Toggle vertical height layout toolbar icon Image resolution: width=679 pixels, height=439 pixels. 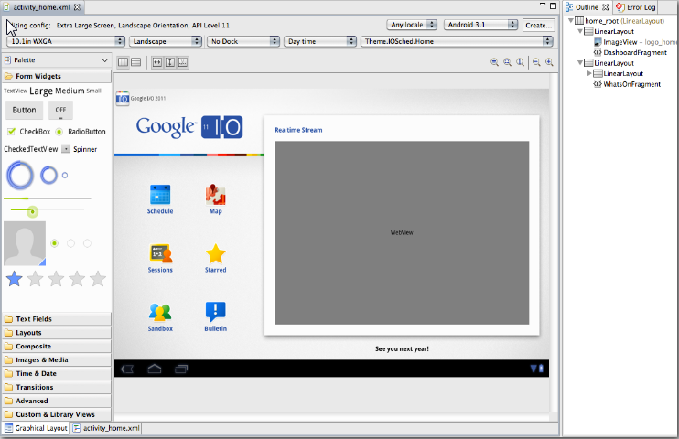click(170, 62)
